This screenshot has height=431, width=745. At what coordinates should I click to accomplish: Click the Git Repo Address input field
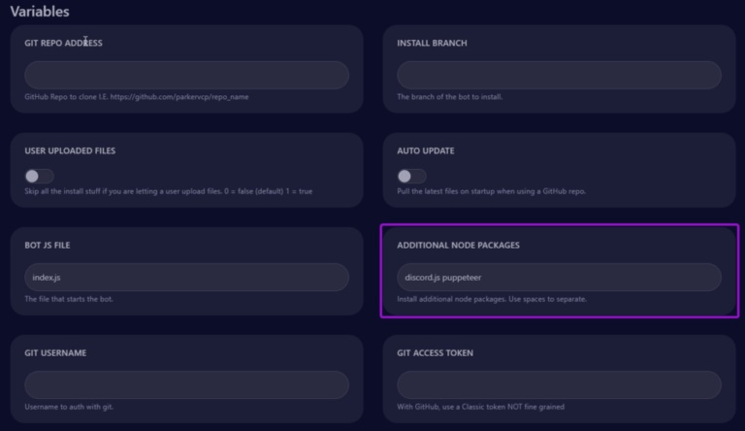pyautogui.click(x=186, y=75)
